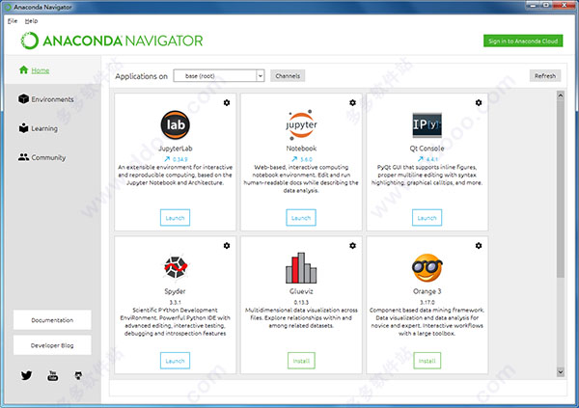The height and width of the screenshot is (408, 579).
Task: Switch to the Community tab
Action: [53, 157]
